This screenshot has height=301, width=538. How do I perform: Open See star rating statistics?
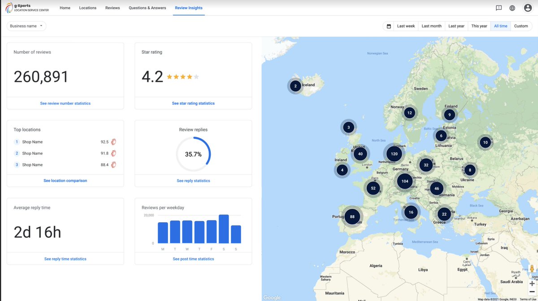tap(193, 103)
